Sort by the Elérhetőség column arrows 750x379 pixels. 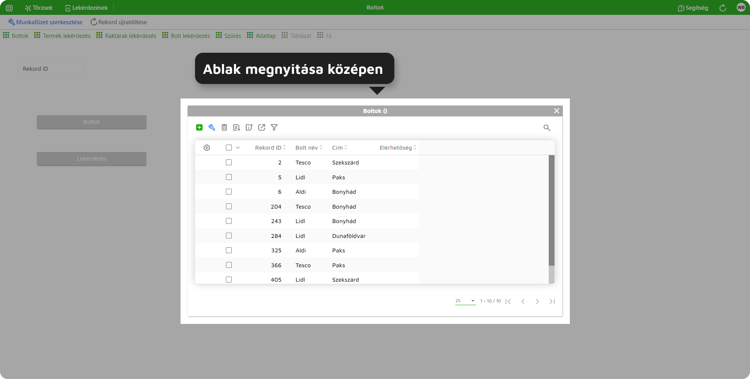pos(415,147)
